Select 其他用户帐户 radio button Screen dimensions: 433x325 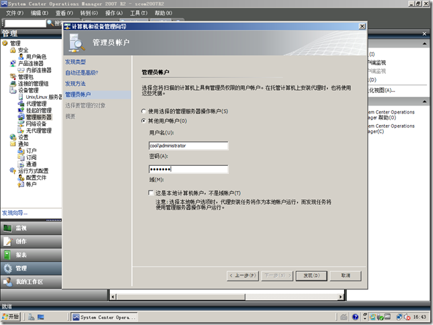[x=143, y=121]
